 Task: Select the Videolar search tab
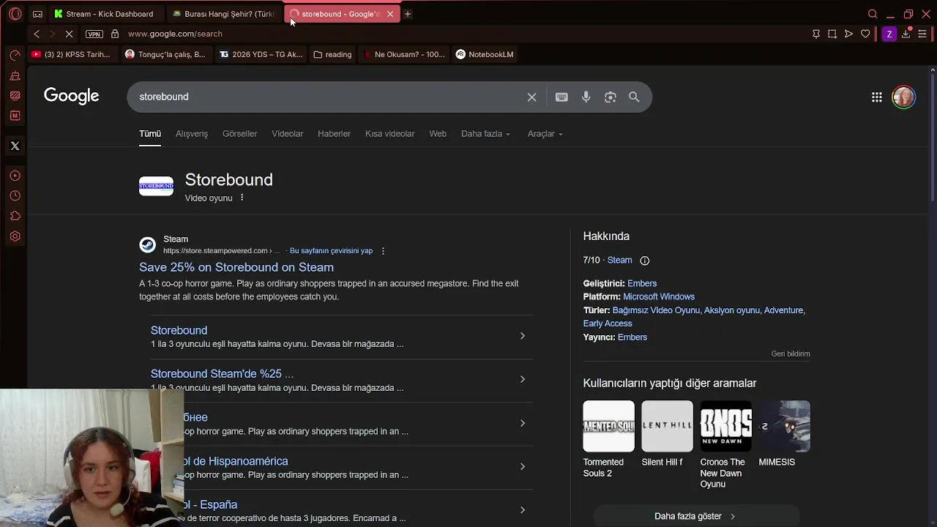click(x=288, y=134)
